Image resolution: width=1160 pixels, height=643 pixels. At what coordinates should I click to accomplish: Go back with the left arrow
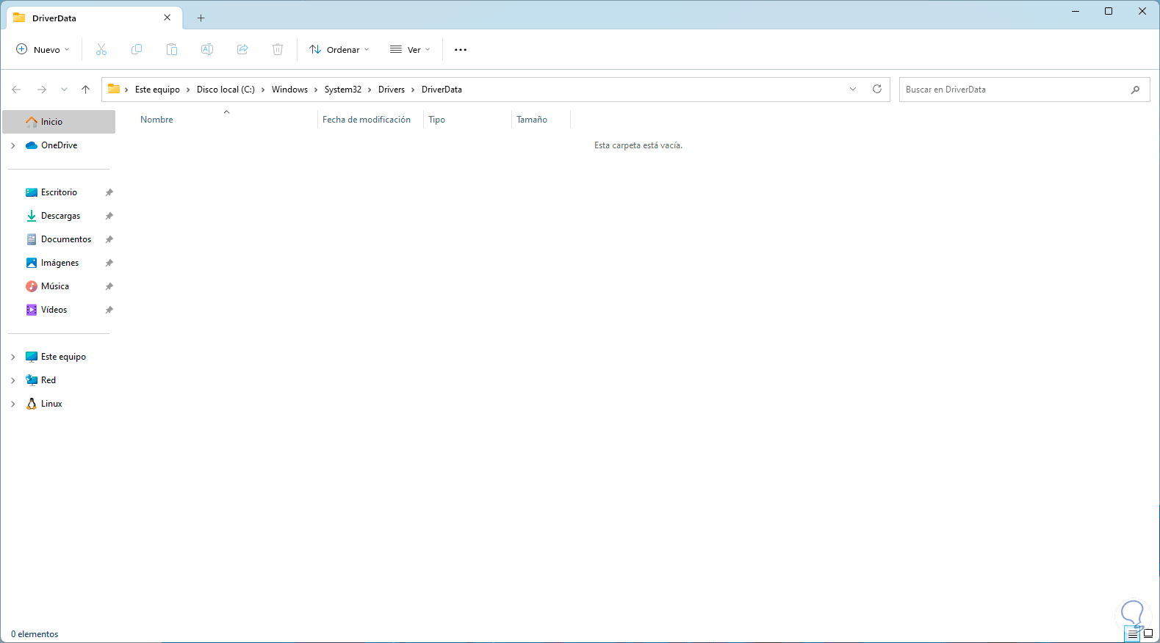(x=16, y=90)
